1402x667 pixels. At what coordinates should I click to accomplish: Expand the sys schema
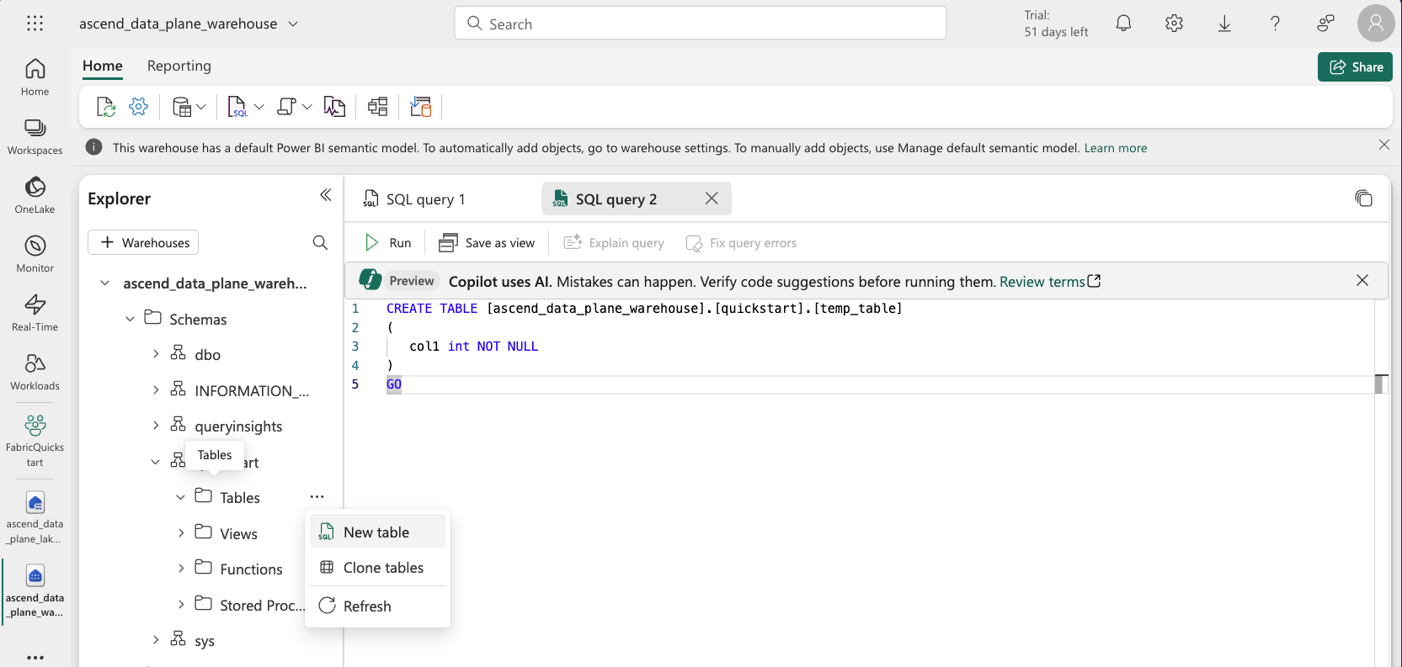tap(156, 640)
